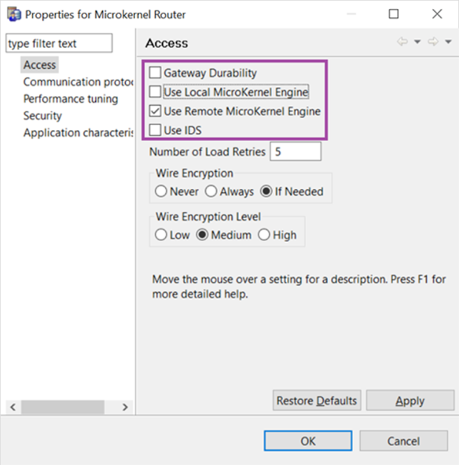This screenshot has height=465, width=459.
Task: Click the tree scrollbar right arrow
Action: click(x=125, y=407)
